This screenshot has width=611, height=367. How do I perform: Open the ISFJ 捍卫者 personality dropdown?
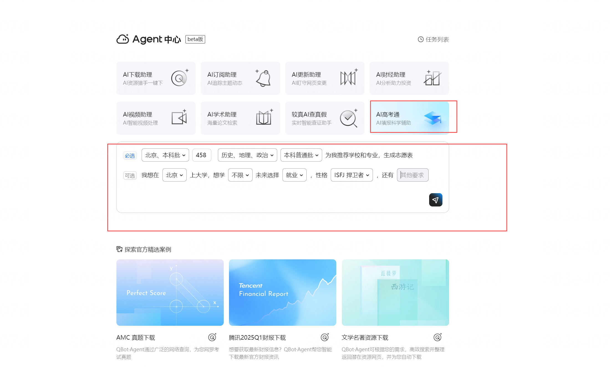[352, 175]
